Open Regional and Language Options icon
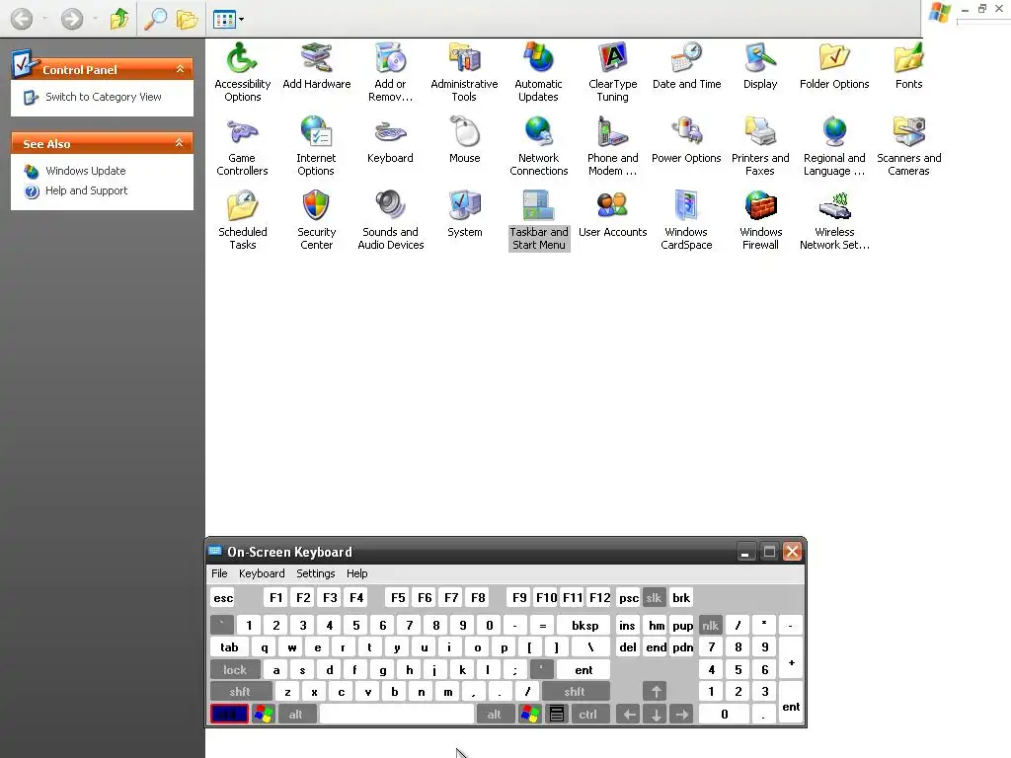 (834, 146)
